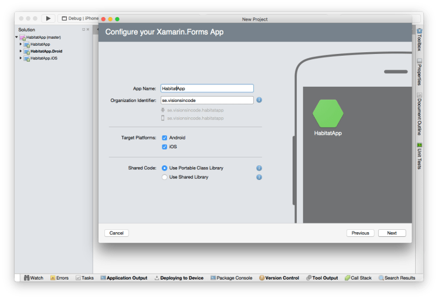This screenshot has width=438, height=299.
Task: Open the Package Console tab
Action: click(x=231, y=278)
